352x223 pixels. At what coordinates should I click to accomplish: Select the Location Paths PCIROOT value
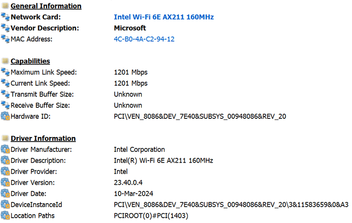click(x=151, y=216)
